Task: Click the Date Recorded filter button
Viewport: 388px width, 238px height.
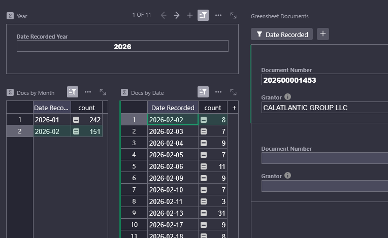Action: 282,35
